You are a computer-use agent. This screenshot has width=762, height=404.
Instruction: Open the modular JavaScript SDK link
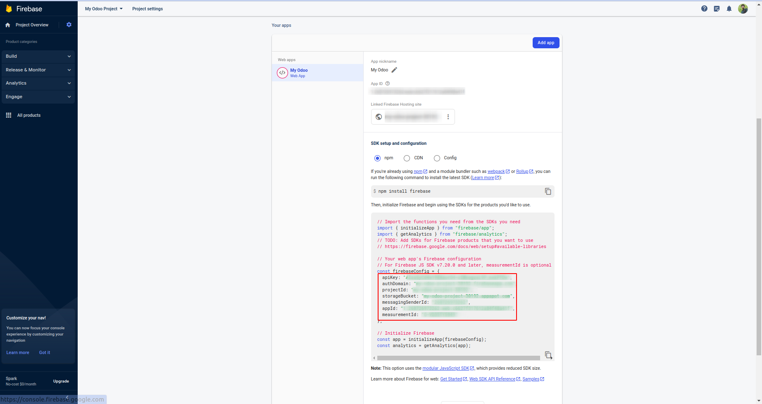448,369
